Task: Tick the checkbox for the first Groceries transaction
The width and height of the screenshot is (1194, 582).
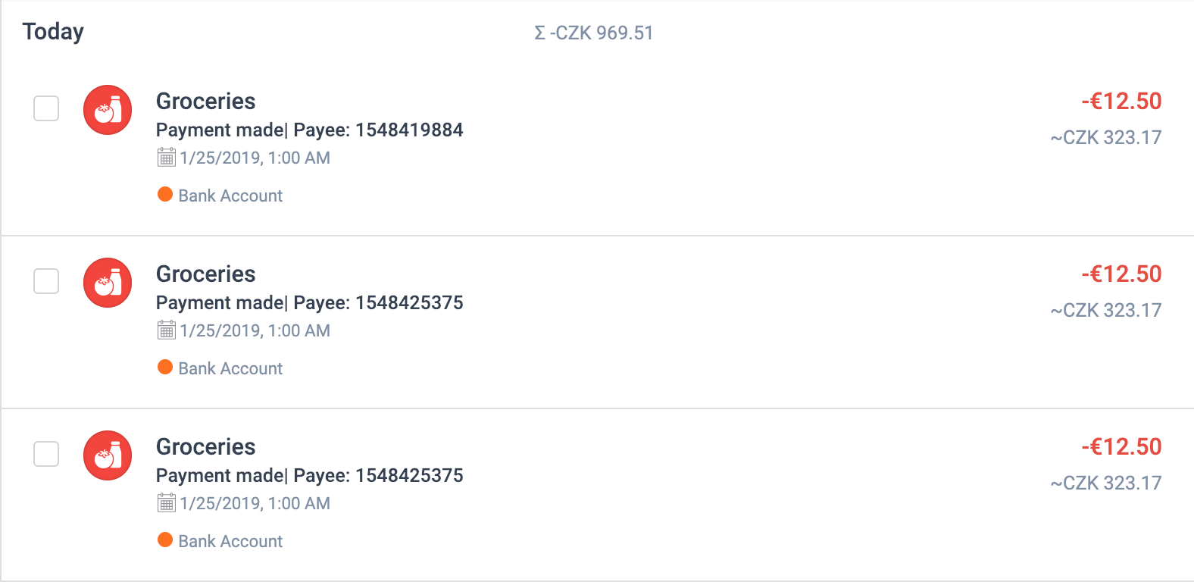Action: [46, 108]
